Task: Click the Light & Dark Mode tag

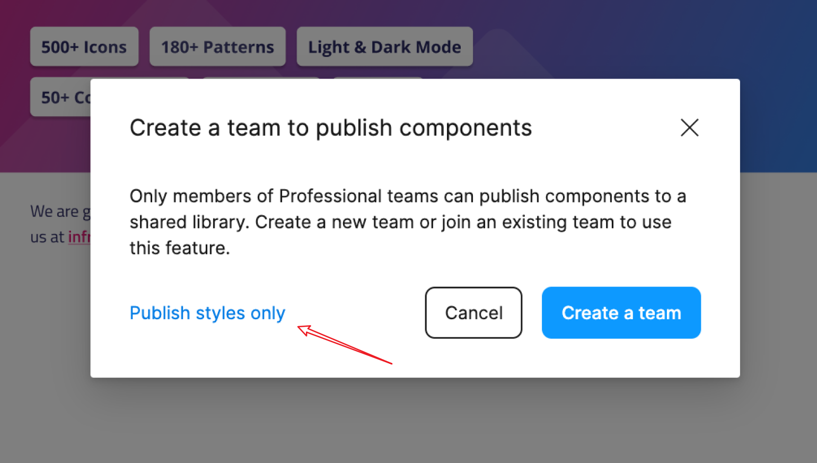Action: click(x=384, y=47)
